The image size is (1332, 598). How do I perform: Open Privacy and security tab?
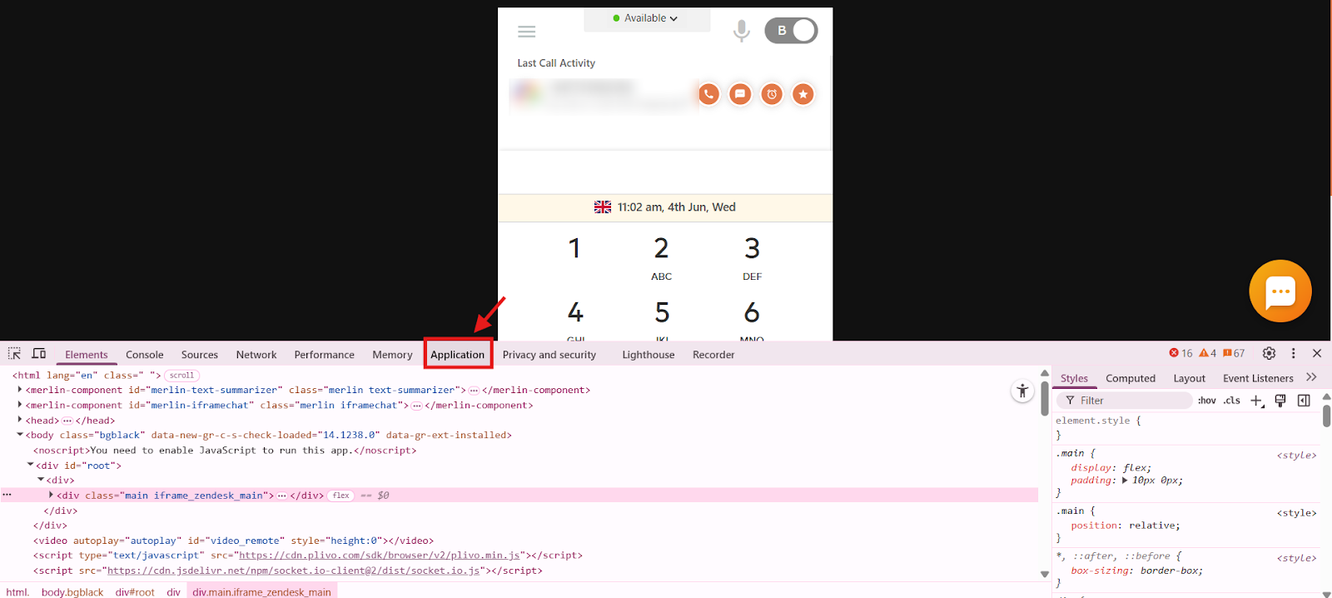pos(549,355)
